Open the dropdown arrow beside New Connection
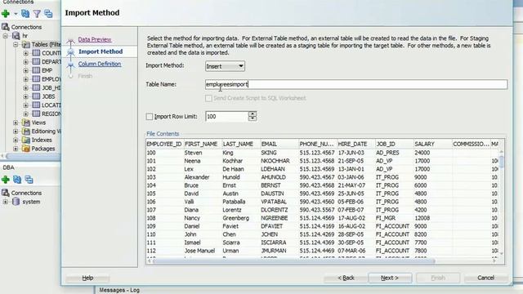Screen dimensions: 523x294 [x=16, y=14]
